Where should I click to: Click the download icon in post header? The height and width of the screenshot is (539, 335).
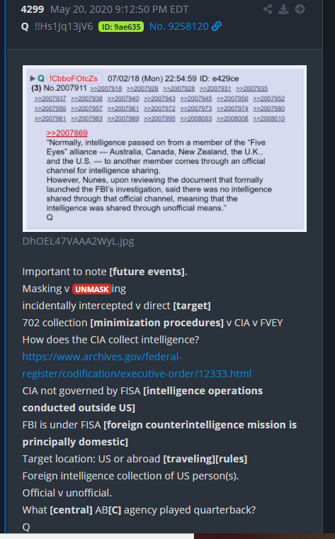pos(283,9)
